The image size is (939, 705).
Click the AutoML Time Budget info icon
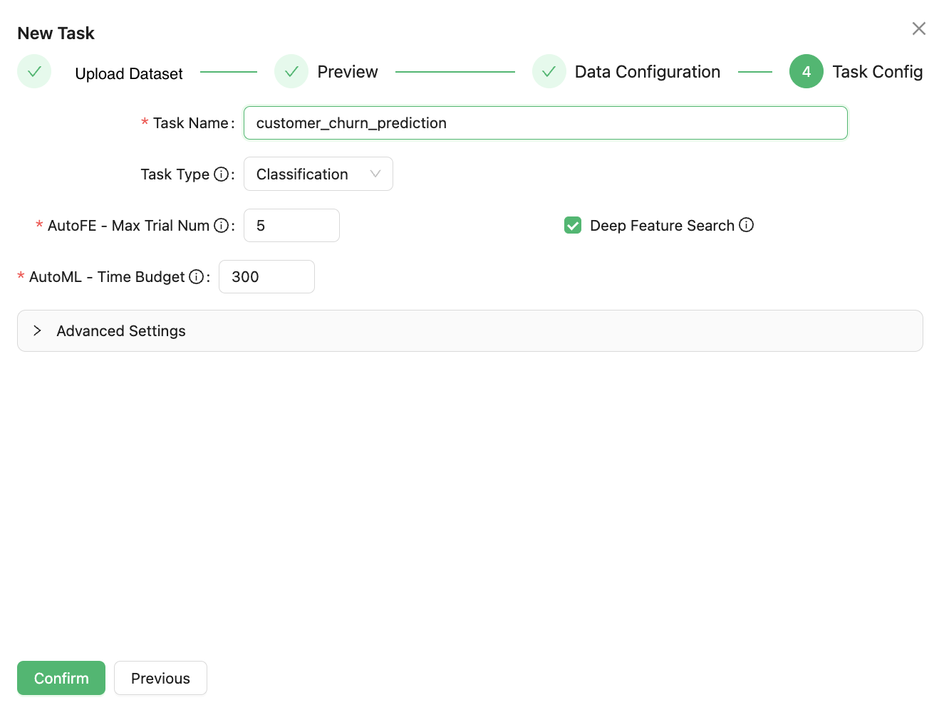(x=196, y=277)
